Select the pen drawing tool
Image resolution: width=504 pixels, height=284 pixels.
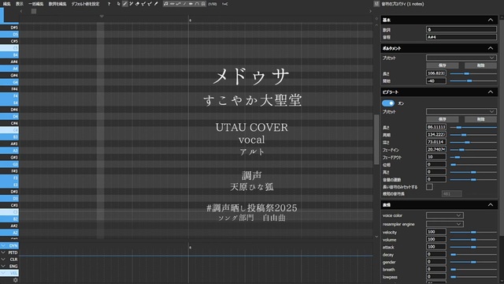(124, 4)
